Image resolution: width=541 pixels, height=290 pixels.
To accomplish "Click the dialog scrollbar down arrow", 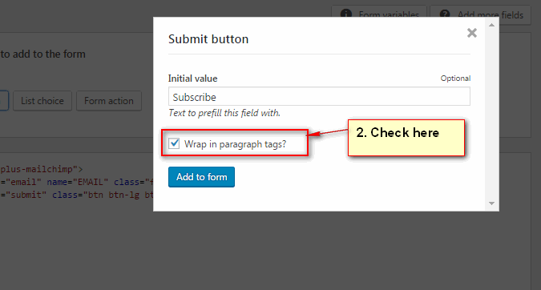I will tap(491, 203).
